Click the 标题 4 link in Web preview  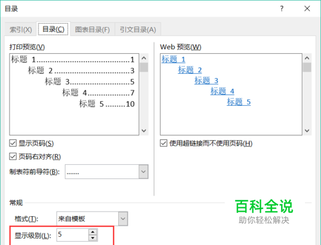click(x=222, y=91)
